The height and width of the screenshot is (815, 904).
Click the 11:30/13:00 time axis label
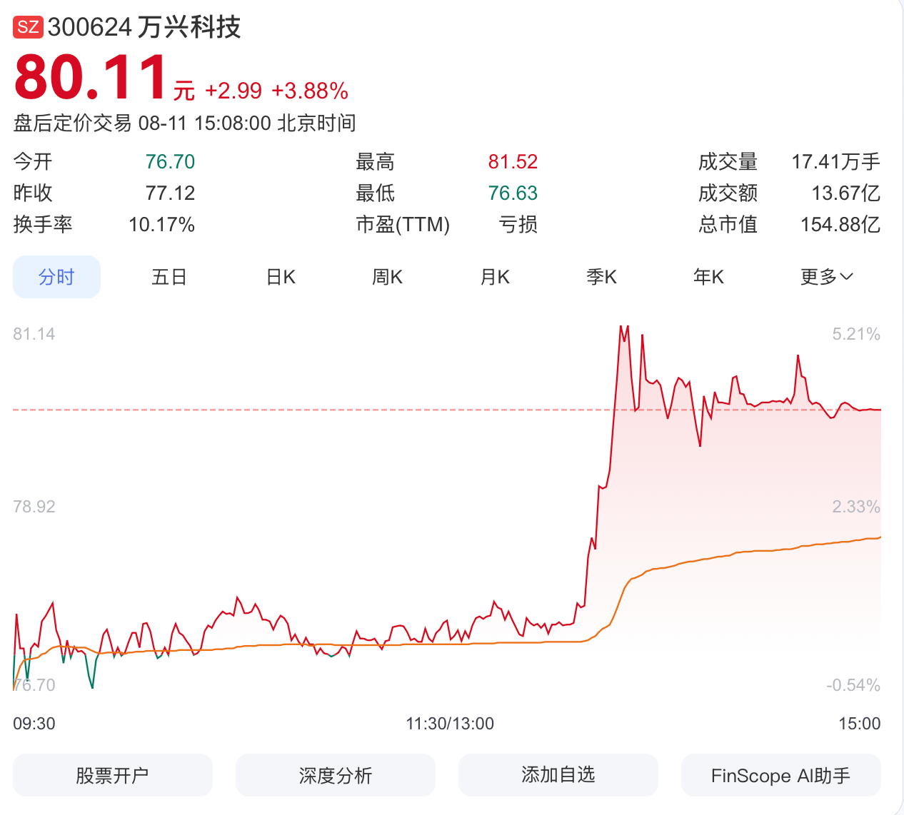click(450, 724)
